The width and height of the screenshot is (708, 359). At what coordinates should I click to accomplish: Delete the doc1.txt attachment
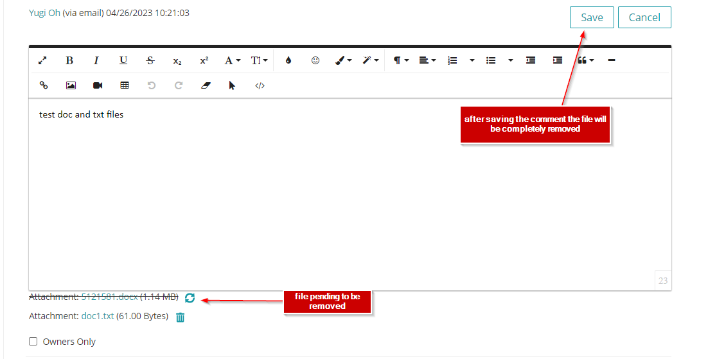point(181,317)
